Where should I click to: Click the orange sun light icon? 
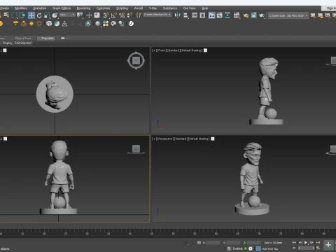pos(31,24)
